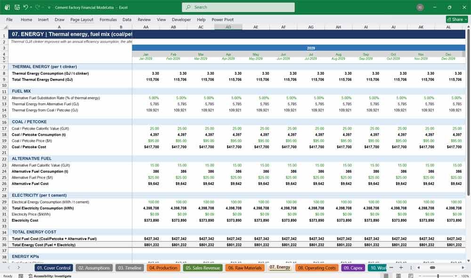
Task: Click the 100% zoom level
Action: point(465,276)
